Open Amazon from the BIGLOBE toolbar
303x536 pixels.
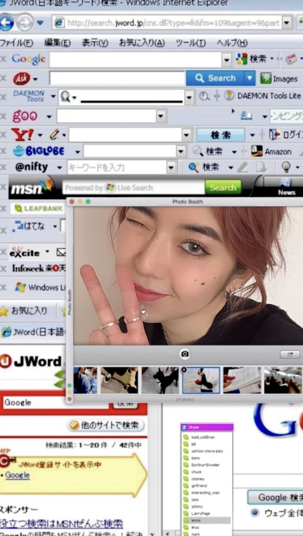271,151
